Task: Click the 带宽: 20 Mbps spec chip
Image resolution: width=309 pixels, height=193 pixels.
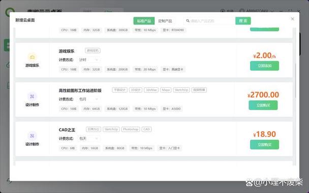Action: [x=145, y=69]
